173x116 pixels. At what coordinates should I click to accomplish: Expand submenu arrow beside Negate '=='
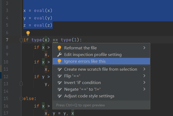coord(144,89)
